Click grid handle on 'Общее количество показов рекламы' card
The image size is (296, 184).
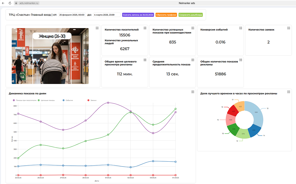pyautogui.click(x=241, y=60)
